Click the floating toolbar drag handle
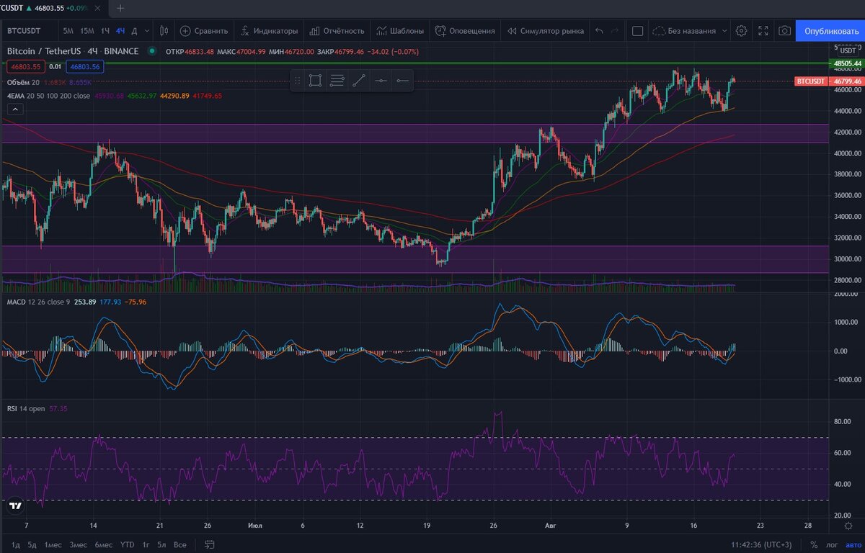 (x=298, y=81)
